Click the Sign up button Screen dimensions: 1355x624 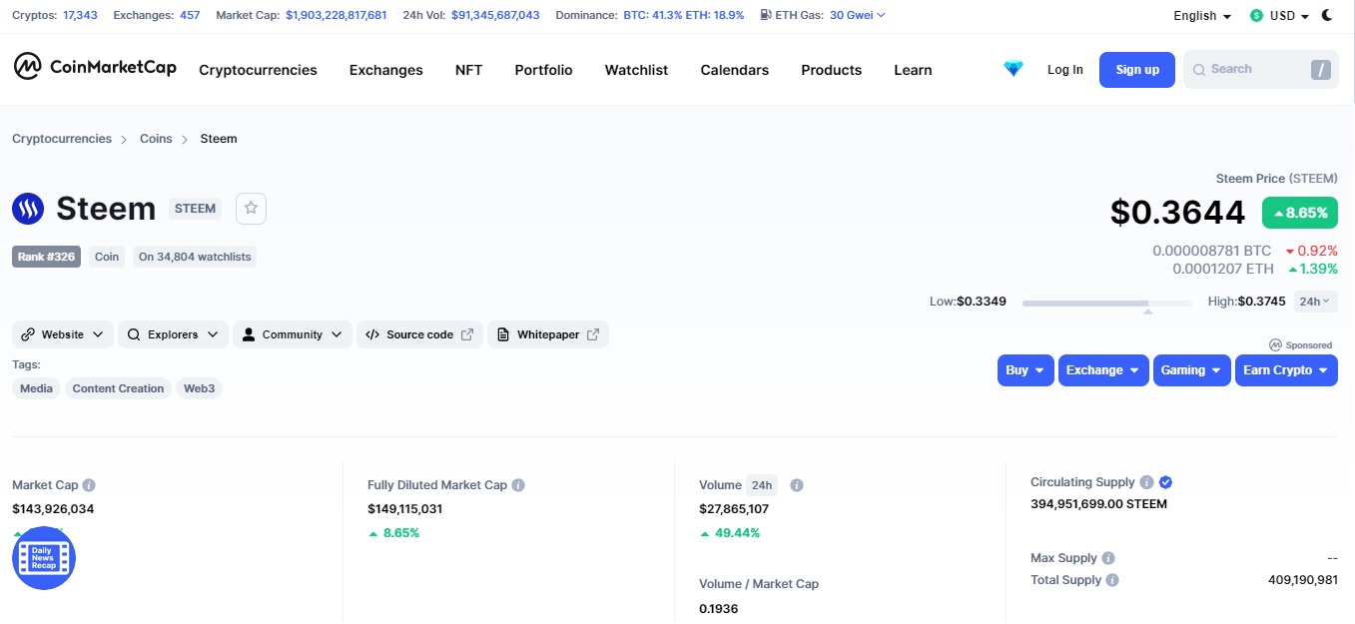click(1137, 70)
